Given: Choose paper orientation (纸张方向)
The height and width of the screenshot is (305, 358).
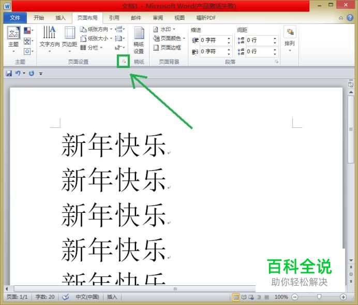Looking at the screenshot, I should click(x=96, y=29).
